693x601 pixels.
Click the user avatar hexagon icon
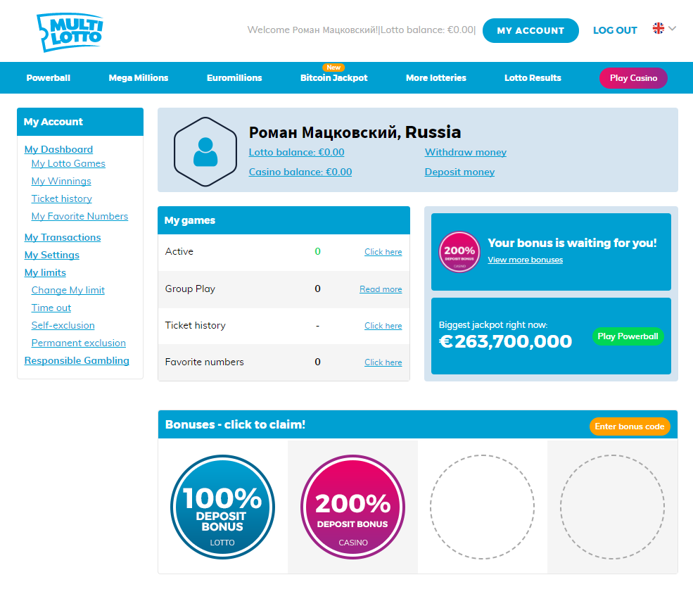point(205,152)
